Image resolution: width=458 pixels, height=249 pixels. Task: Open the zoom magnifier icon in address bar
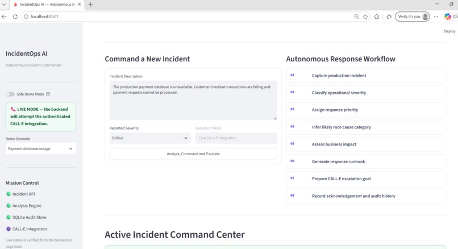click(356, 16)
